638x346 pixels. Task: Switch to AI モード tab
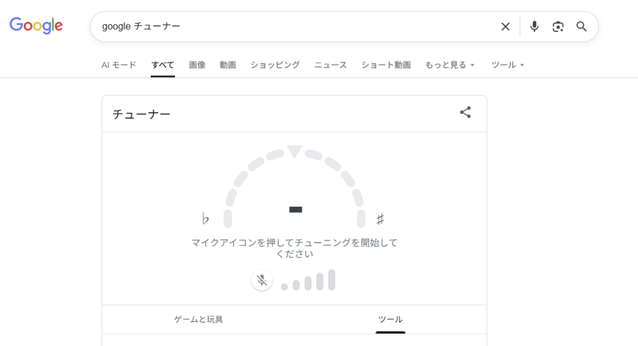pos(118,65)
